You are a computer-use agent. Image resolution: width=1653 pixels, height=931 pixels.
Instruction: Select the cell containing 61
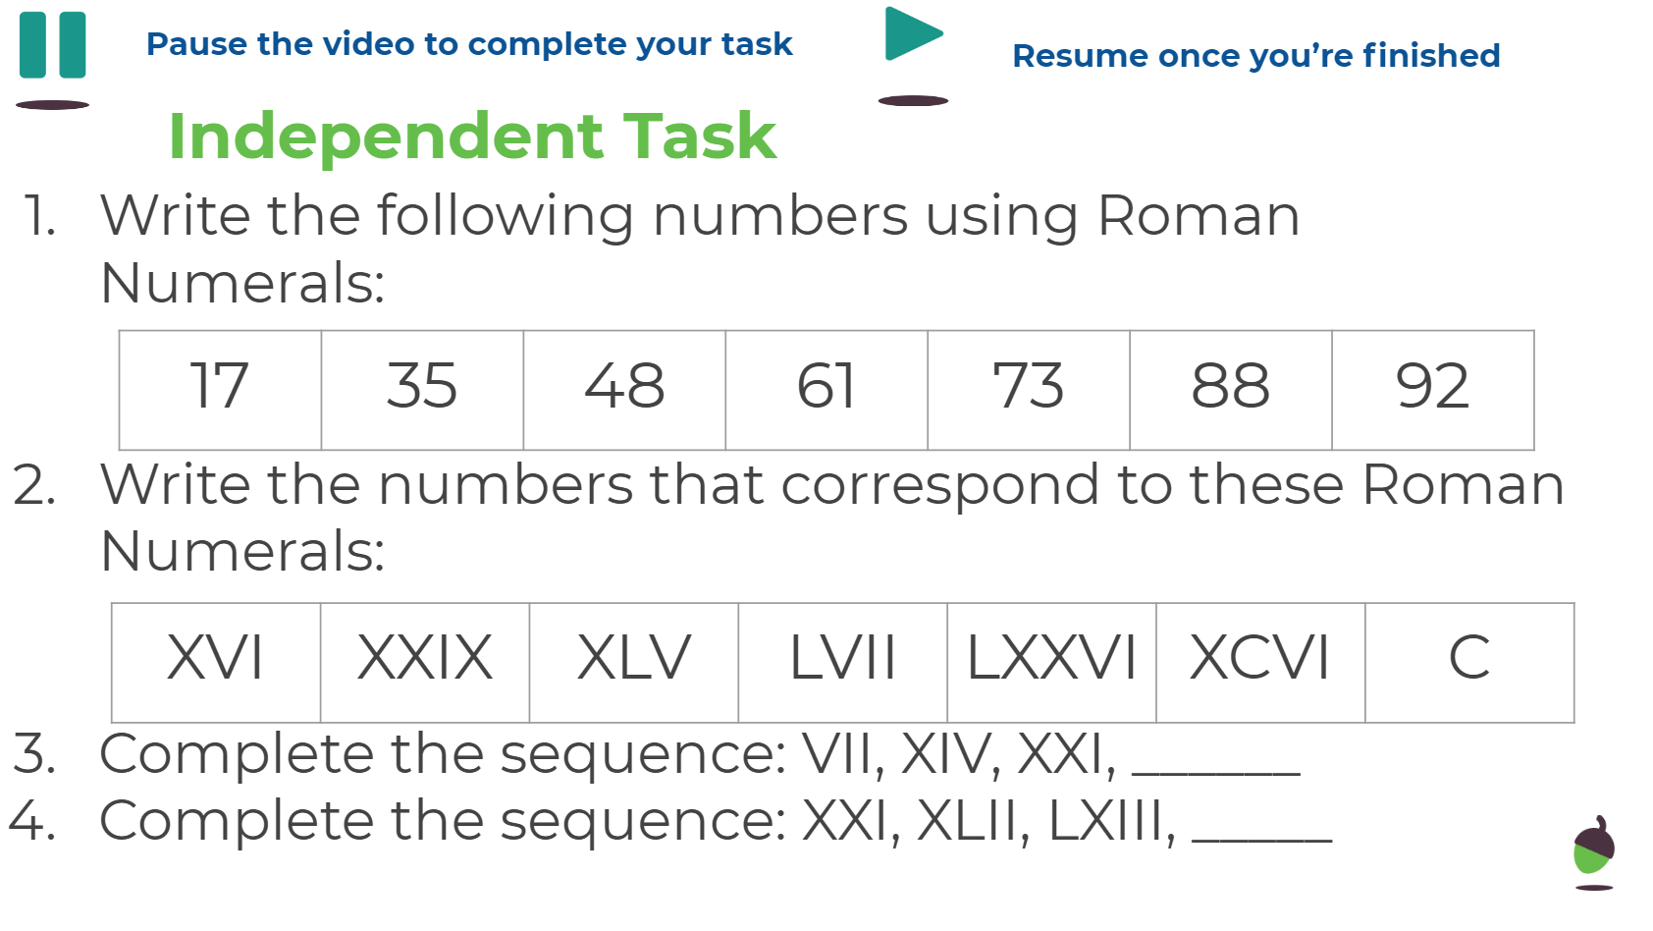[x=827, y=390]
